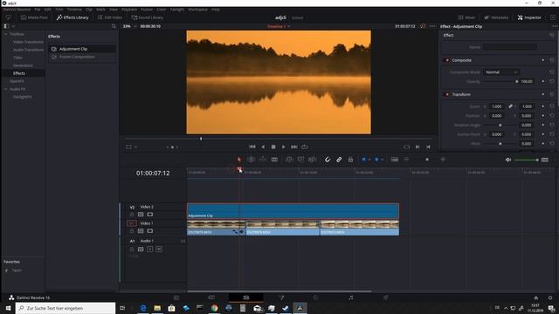The width and height of the screenshot is (559, 314).
Task: Toggle Linked Selection chain icon
Action: click(339, 160)
